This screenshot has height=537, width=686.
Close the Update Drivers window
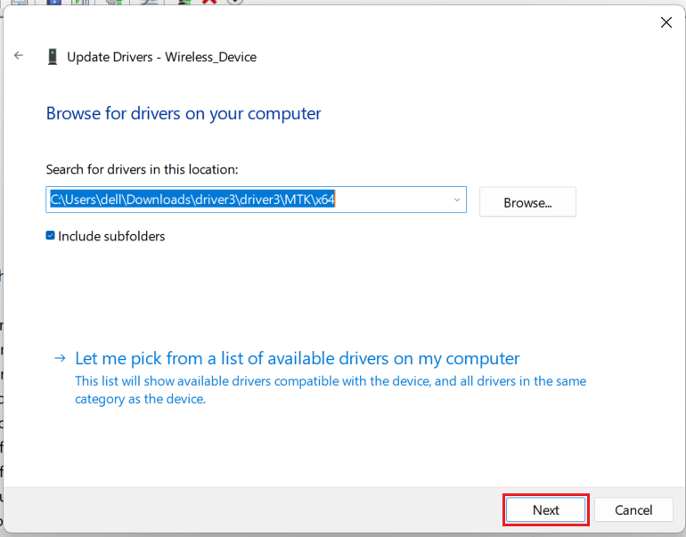(x=666, y=22)
